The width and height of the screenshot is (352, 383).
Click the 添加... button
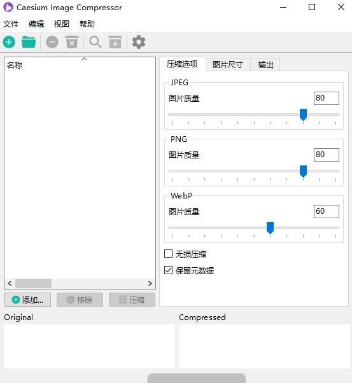(27, 300)
